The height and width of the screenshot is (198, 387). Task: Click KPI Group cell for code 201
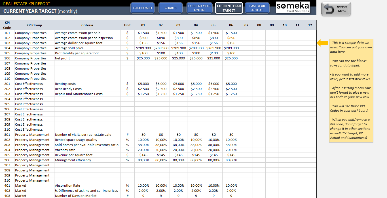(x=34, y=84)
